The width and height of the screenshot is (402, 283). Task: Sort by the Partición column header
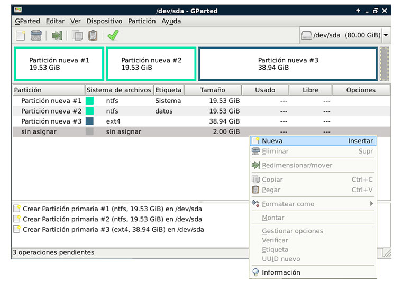pos(49,90)
